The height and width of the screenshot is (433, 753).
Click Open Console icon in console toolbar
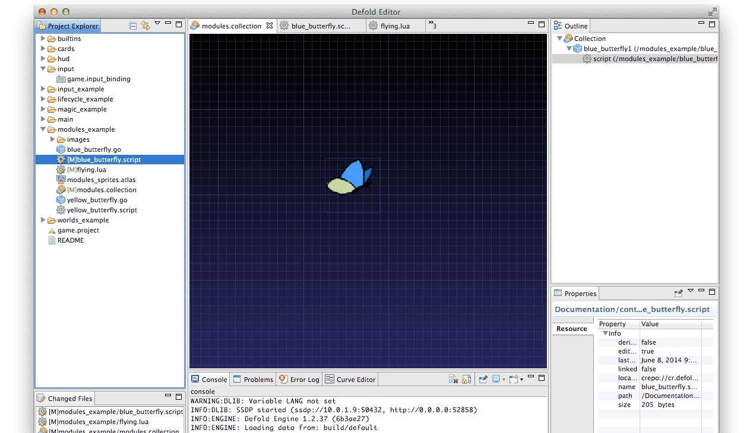513,380
